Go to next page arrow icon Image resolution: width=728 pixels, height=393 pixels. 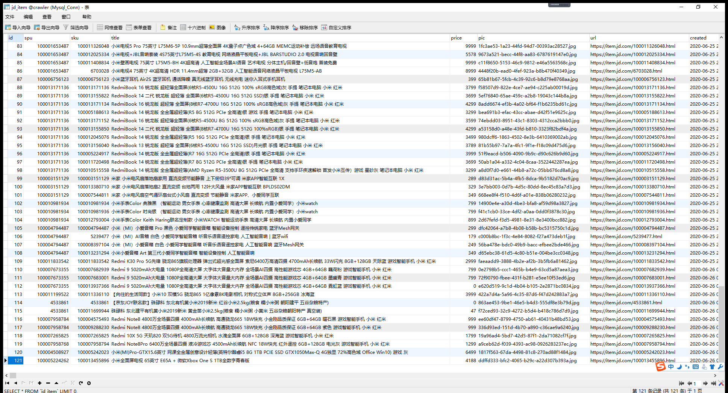click(705, 383)
